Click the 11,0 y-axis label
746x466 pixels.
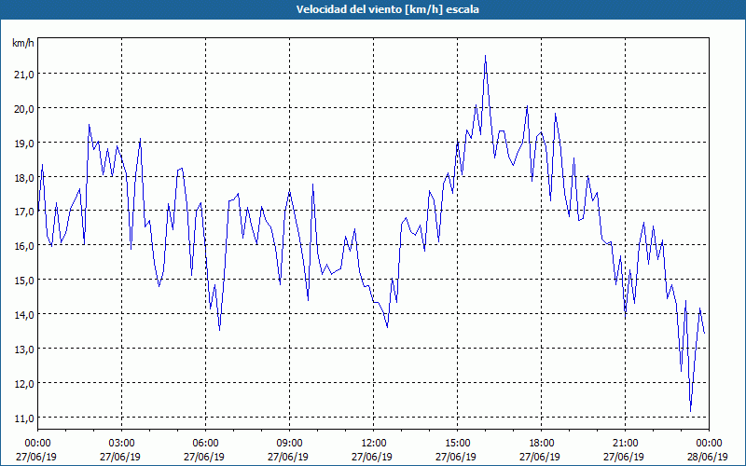click(24, 418)
